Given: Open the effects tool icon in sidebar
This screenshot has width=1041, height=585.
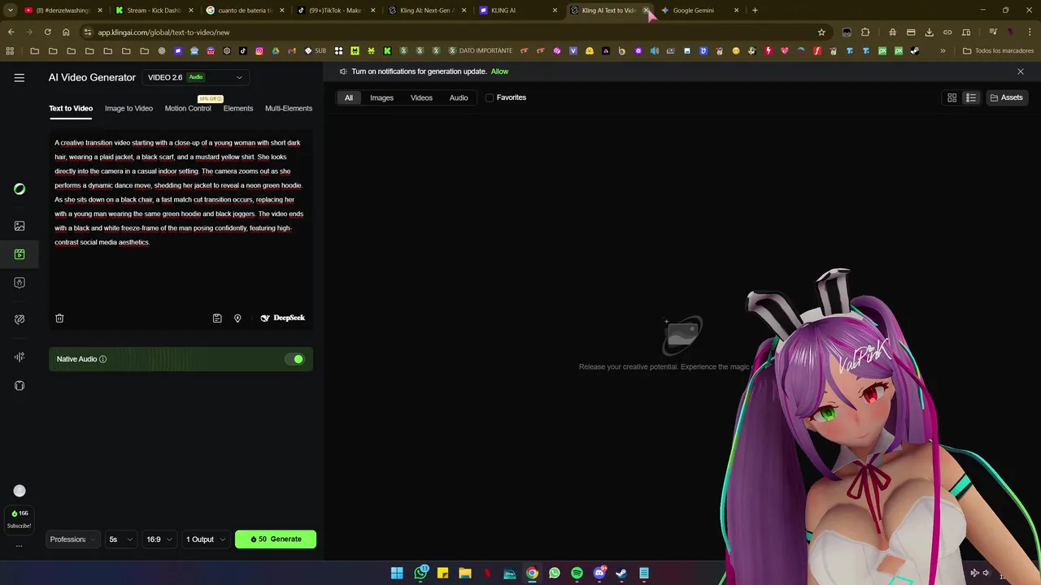Looking at the screenshot, I should (20, 319).
